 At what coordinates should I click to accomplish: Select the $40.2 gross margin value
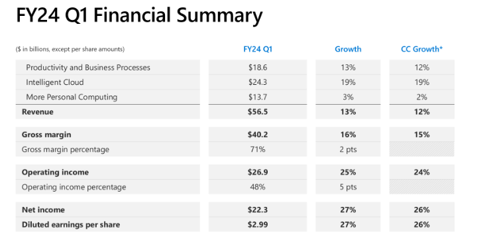click(258, 135)
